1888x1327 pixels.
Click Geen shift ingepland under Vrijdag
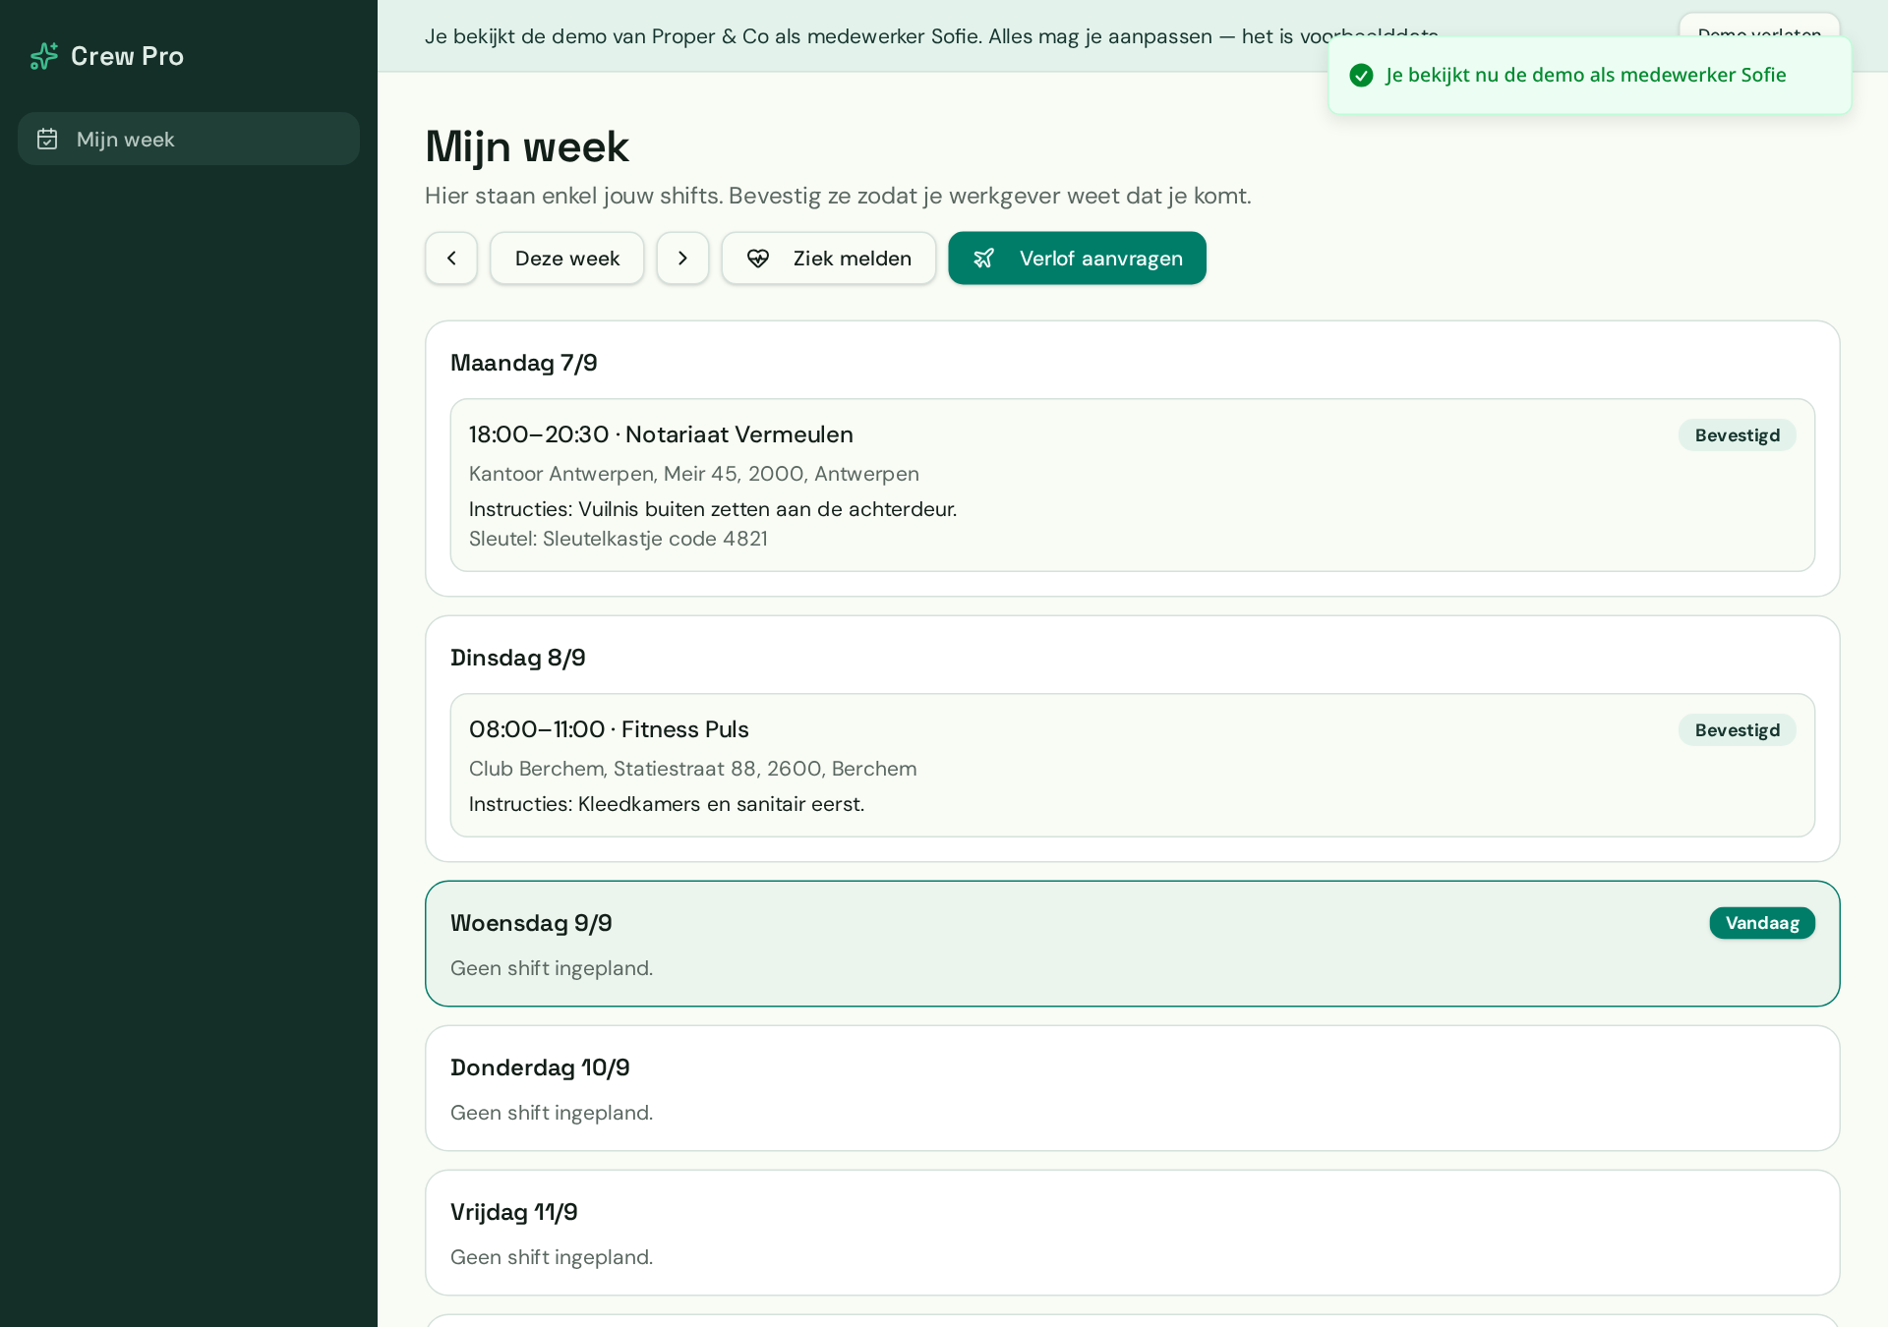(552, 1257)
